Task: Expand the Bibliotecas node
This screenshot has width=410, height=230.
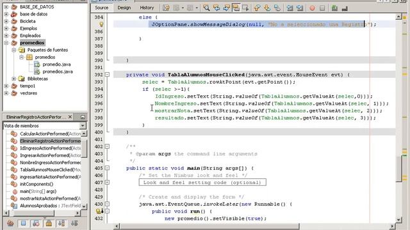Action: pos(14,79)
